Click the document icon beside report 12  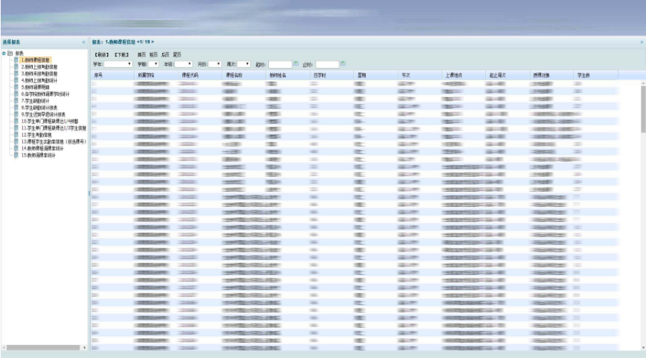(x=16, y=135)
